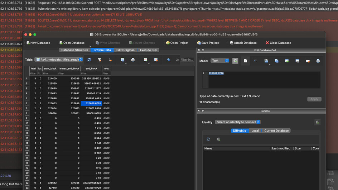Undock the Remote panel
This screenshot has height=190, width=338.
203,111
